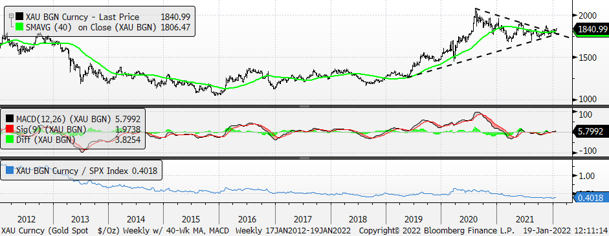
Task: Select the 'Sig(9) (XAU BGN)' legend label
Action: 50,129
